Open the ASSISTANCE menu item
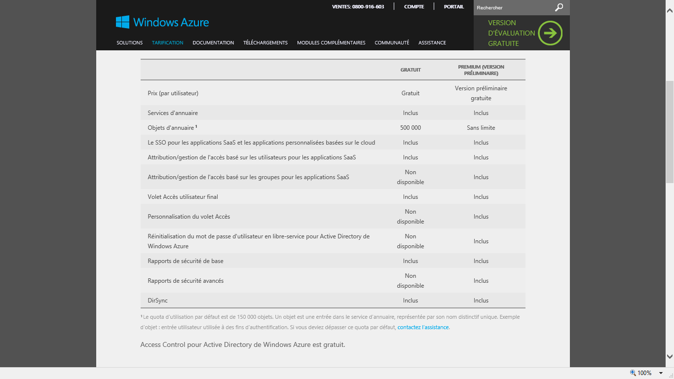This screenshot has height=379, width=674. pyautogui.click(x=432, y=43)
